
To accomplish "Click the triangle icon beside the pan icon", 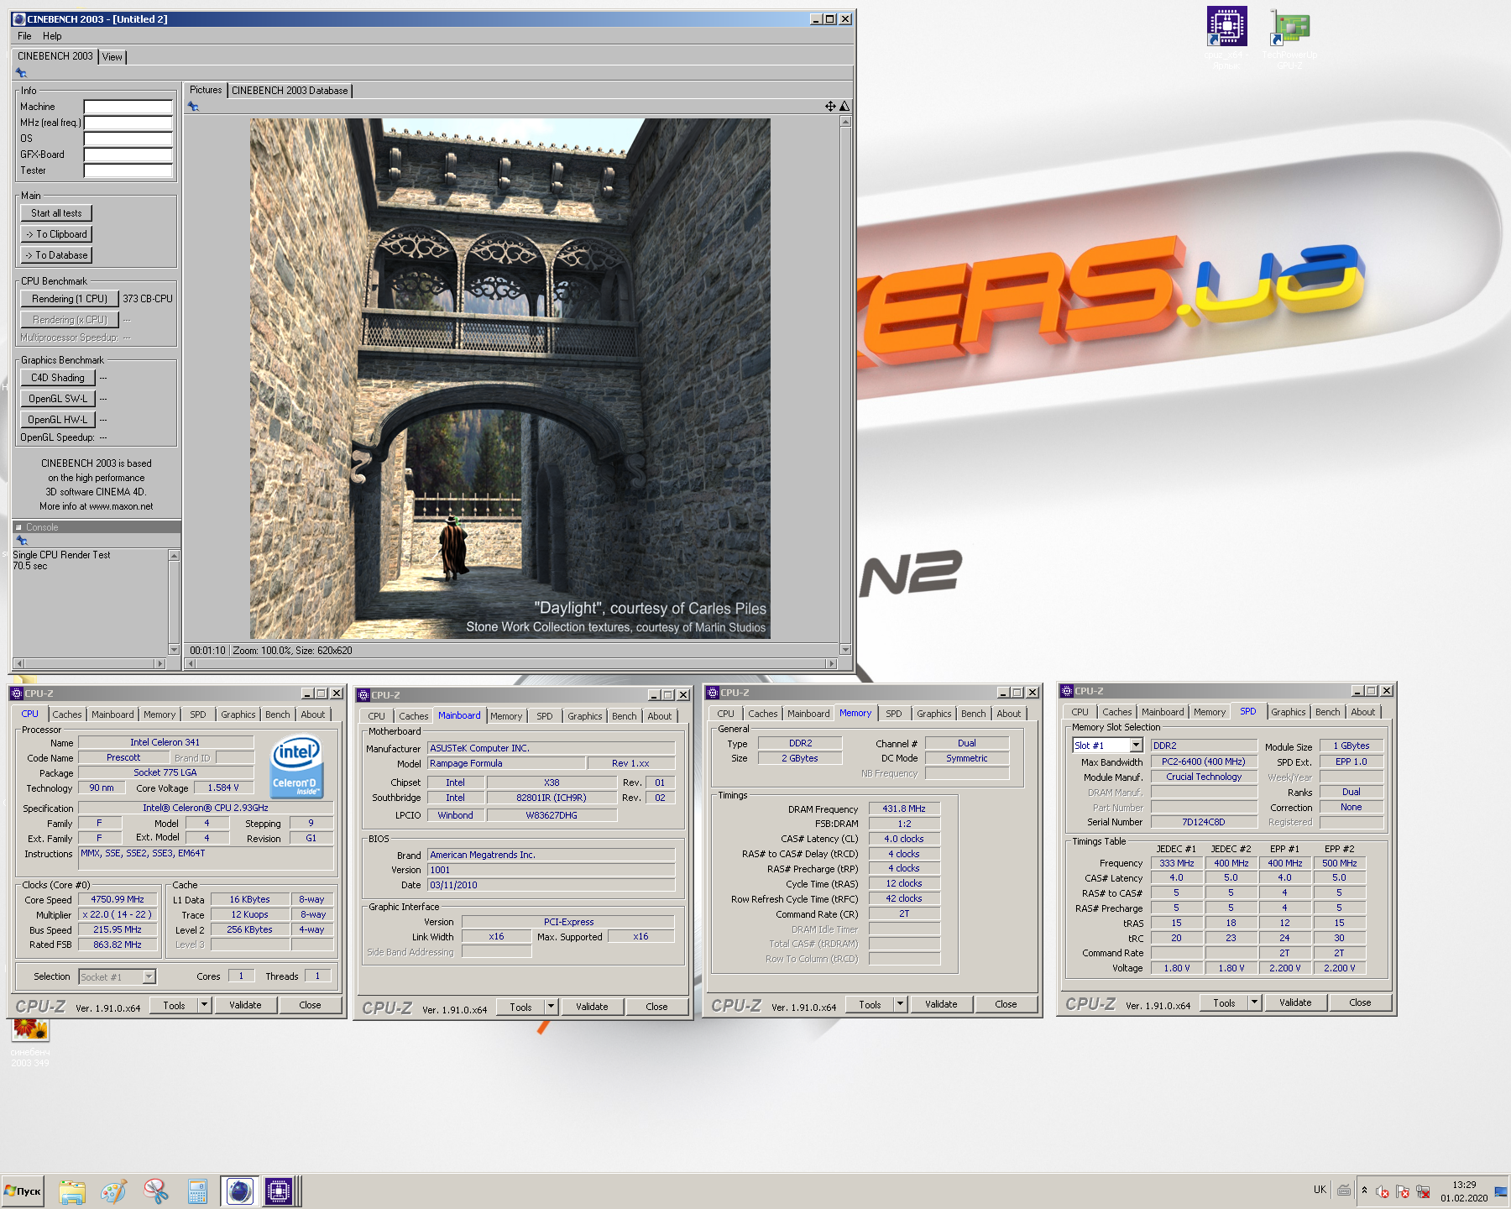I will (x=844, y=106).
